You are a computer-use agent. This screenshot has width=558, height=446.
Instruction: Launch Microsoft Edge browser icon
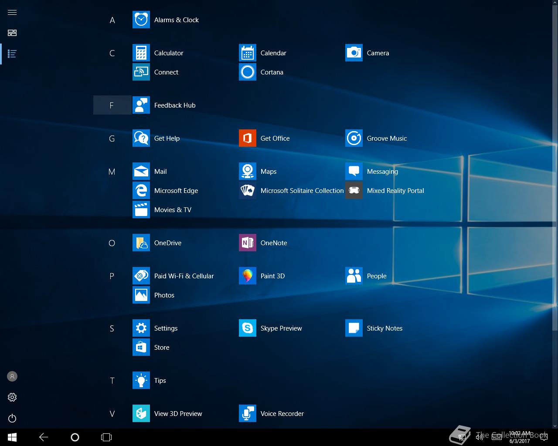click(141, 191)
